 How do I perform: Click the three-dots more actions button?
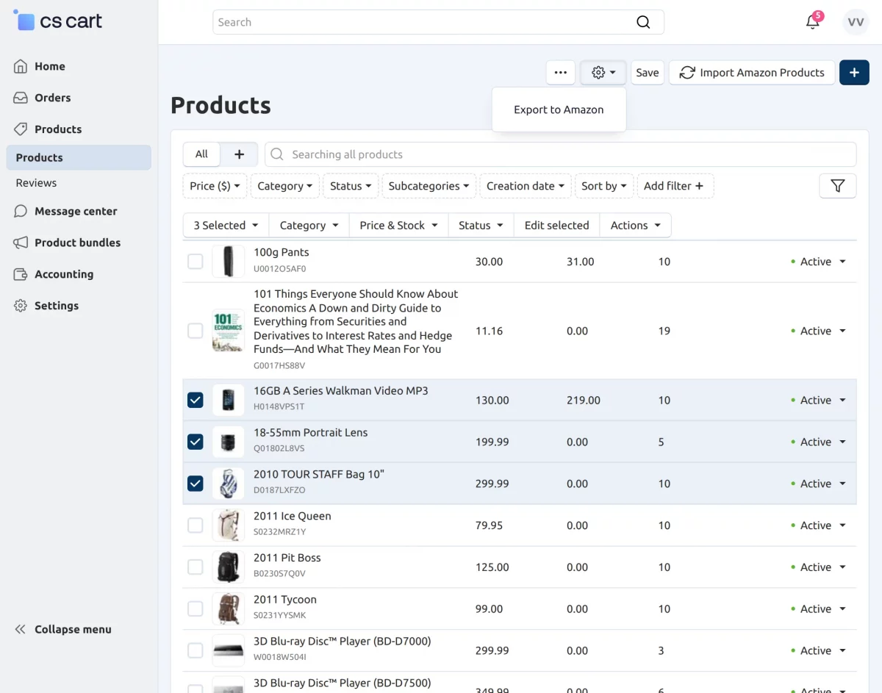click(x=561, y=73)
